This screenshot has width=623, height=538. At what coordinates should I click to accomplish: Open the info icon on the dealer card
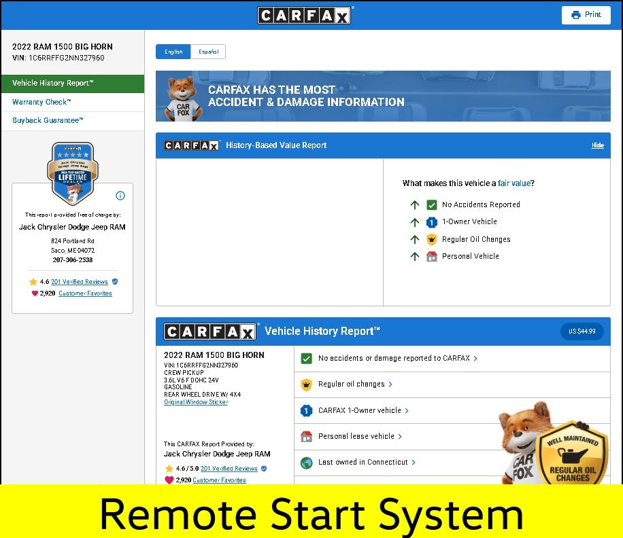(120, 196)
